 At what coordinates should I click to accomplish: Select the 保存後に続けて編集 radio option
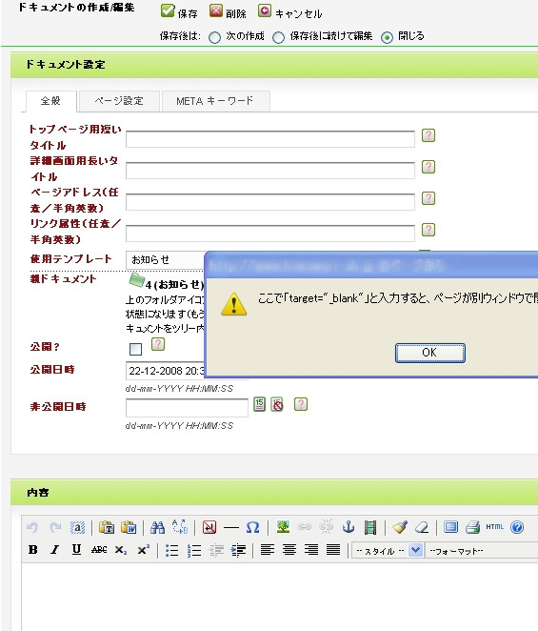[x=278, y=37]
